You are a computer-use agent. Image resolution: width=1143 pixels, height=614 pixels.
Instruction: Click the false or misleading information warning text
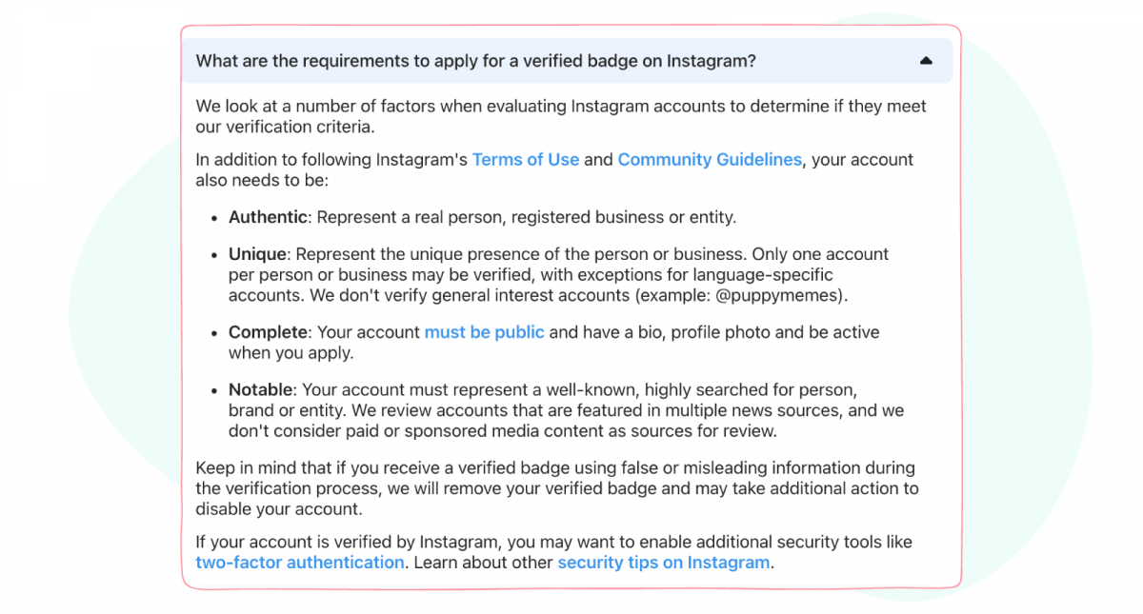point(555,487)
